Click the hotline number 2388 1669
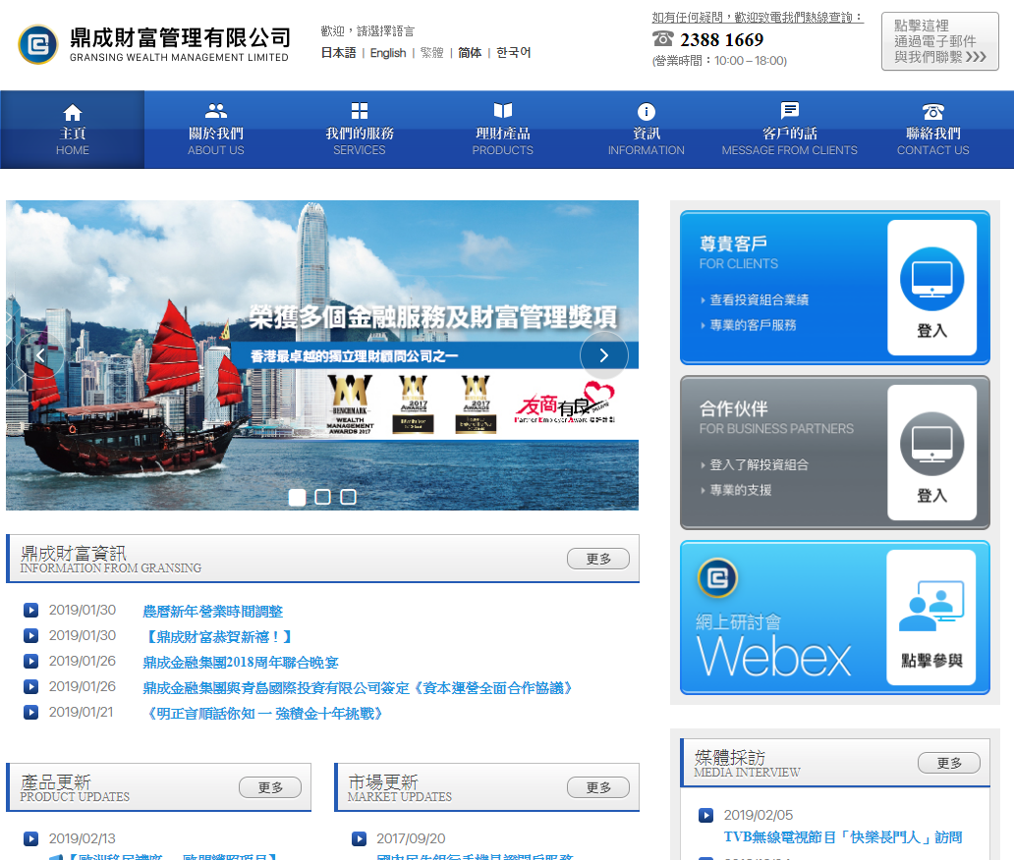Image resolution: width=1014 pixels, height=860 pixels. (722, 40)
